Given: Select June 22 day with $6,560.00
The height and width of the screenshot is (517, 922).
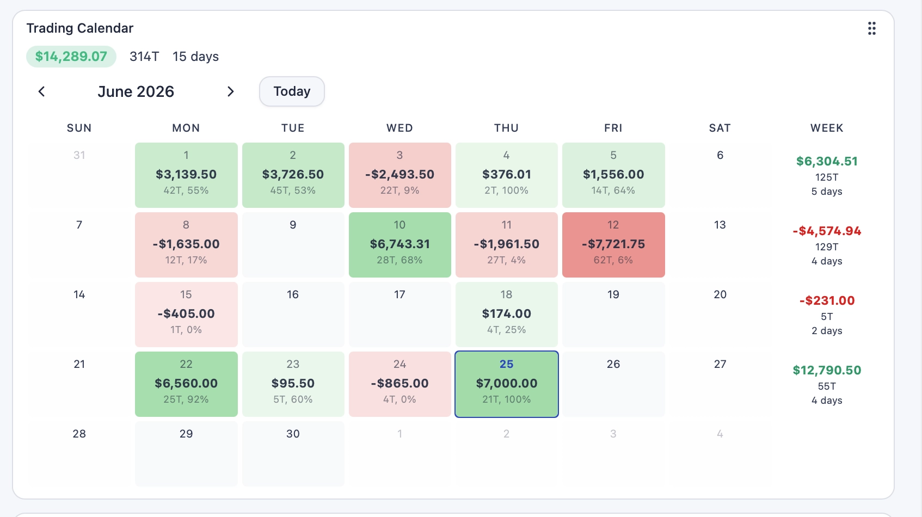Looking at the screenshot, I should click(186, 384).
